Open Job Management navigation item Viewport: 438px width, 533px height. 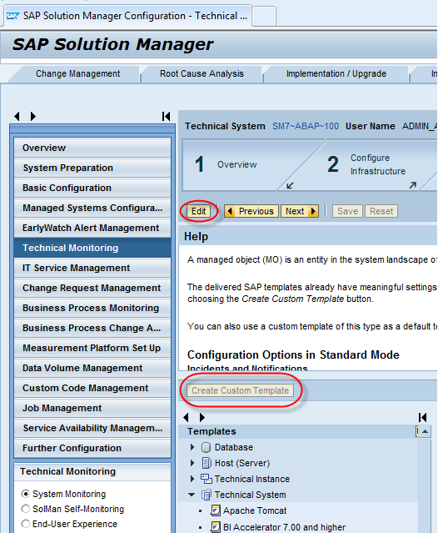(92, 408)
